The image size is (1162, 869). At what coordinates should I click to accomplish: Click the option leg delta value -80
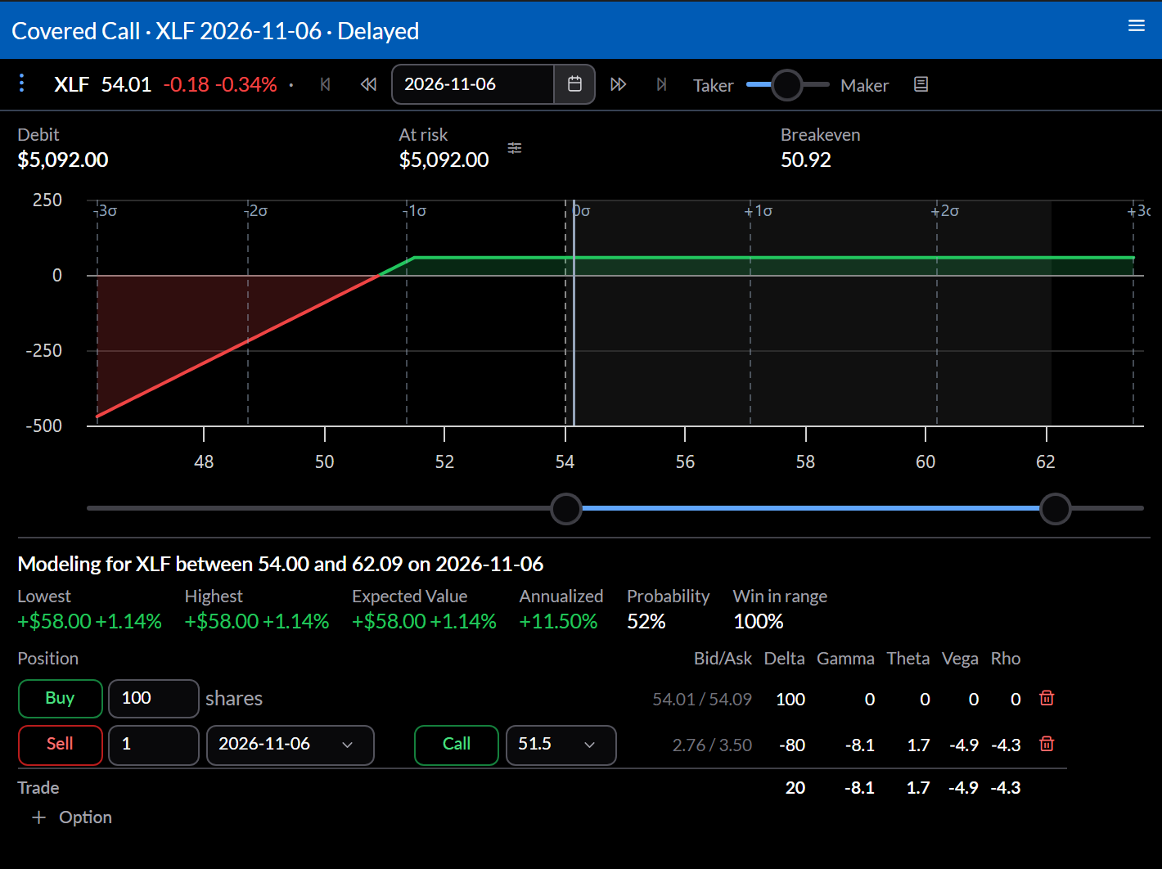[x=792, y=745]
